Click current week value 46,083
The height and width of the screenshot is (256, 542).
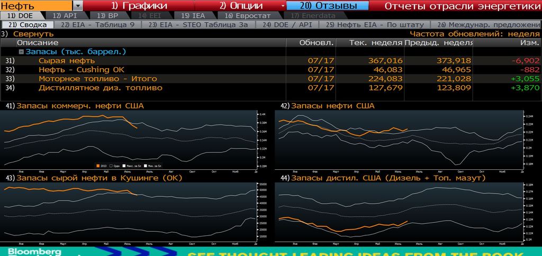click(x=387, y=70)
